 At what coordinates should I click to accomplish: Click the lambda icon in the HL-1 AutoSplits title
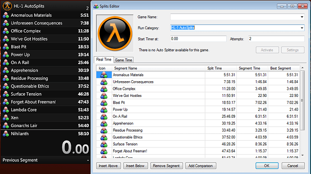click(x=7, y=6)
